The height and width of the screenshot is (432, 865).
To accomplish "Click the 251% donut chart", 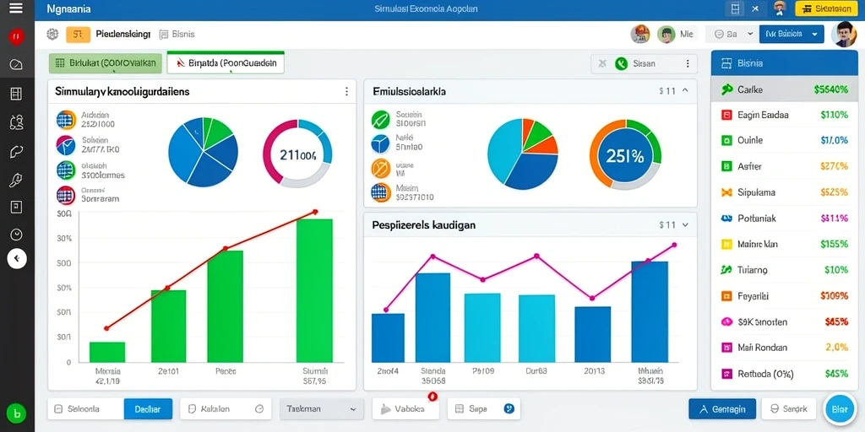I will [625, 156].
